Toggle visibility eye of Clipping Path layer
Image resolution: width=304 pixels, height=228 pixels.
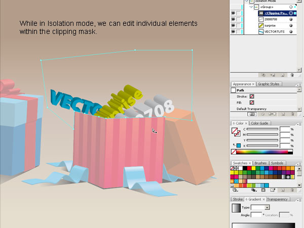tap(233, 13)
